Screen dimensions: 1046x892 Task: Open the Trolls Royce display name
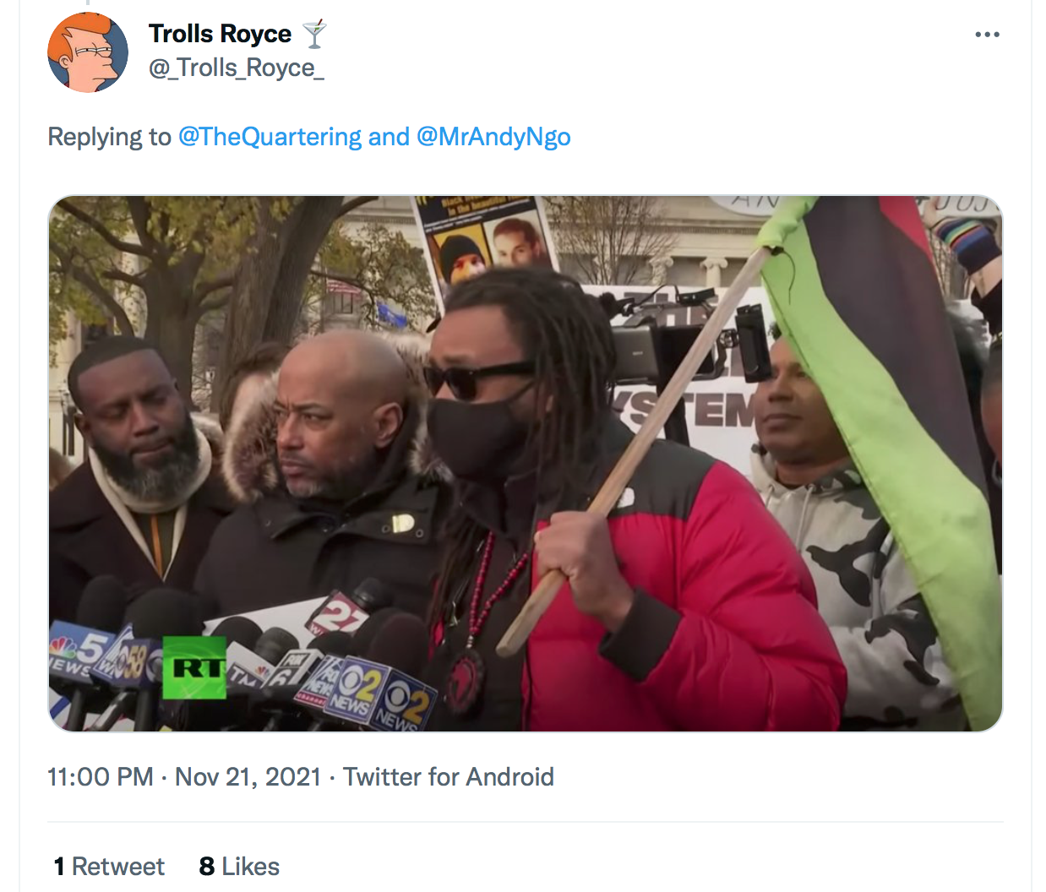tap(220, 34)
